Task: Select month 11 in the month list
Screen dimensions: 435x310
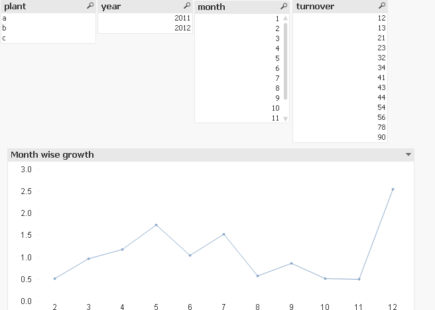Action: pyautogui.click(x=239, y=119)
